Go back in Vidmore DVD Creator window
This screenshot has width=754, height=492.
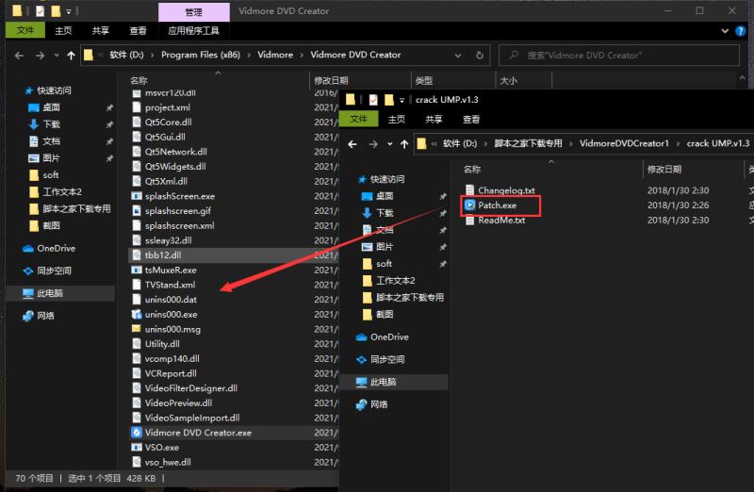tap(19, 56)
